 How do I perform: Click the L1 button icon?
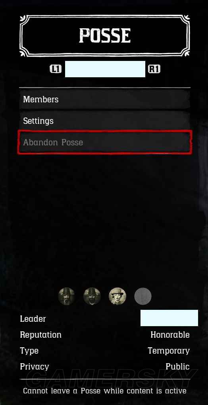click(56, 69)
